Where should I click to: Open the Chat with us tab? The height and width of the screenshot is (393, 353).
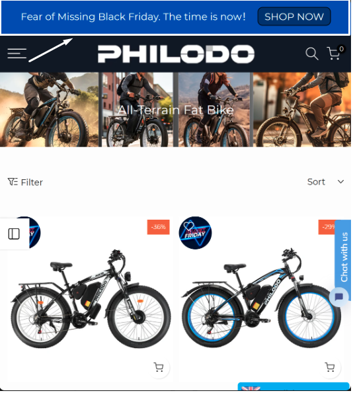[344, 257]
